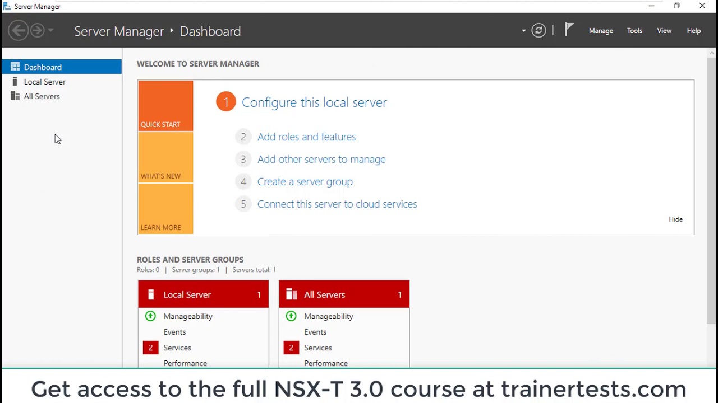
Task: Open the View menu
Action: click(x=664, y=31)
